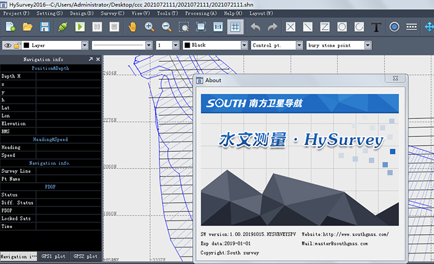Switch to the Navigation info tab
This screenshot has height=264, width=434.
(19, 257)
